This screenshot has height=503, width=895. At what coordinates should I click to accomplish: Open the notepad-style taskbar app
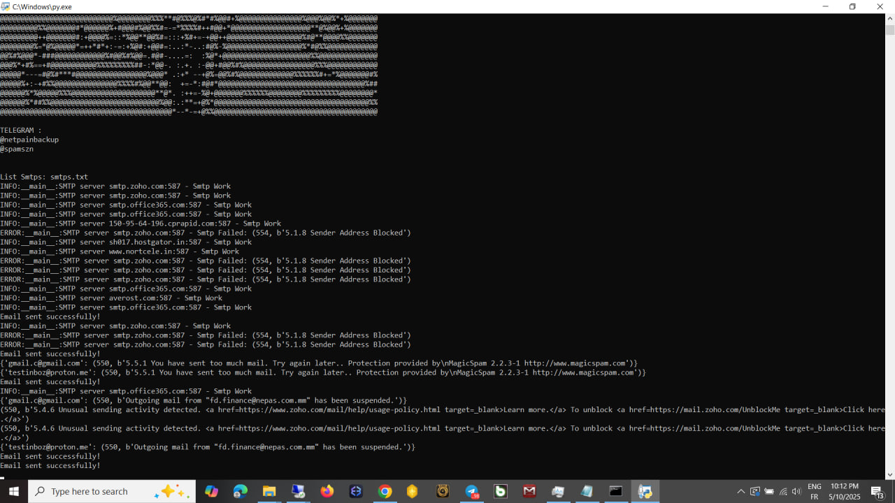587,491
